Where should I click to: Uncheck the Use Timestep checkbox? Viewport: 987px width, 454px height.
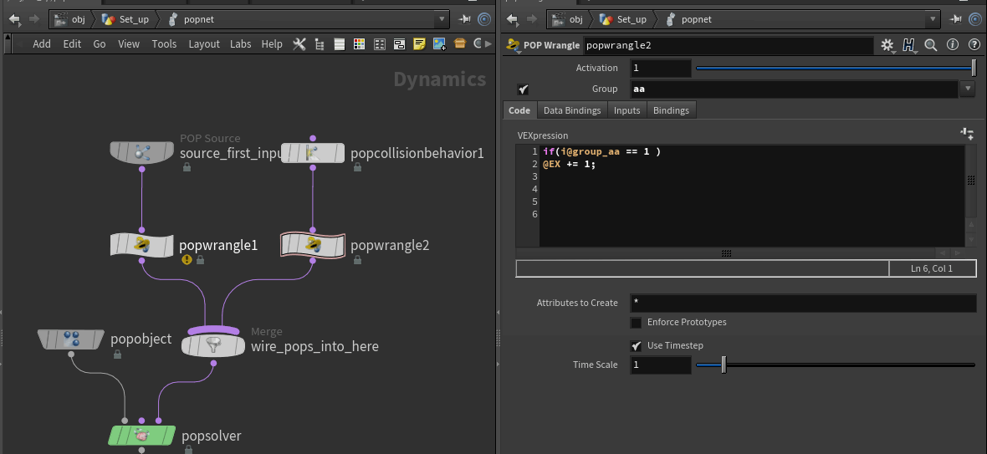[x=637, y=345]
